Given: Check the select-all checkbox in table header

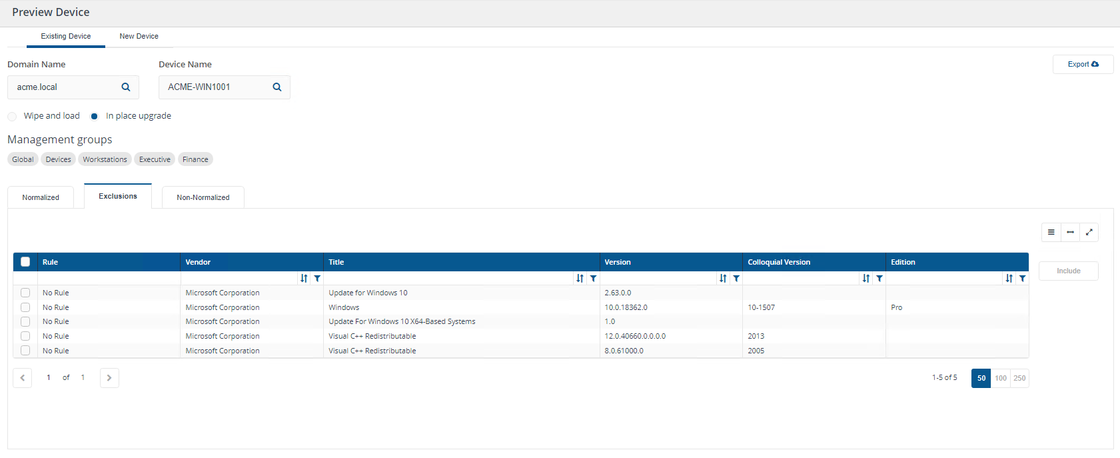Looking at the screenshot, I should tap(25, 262).
